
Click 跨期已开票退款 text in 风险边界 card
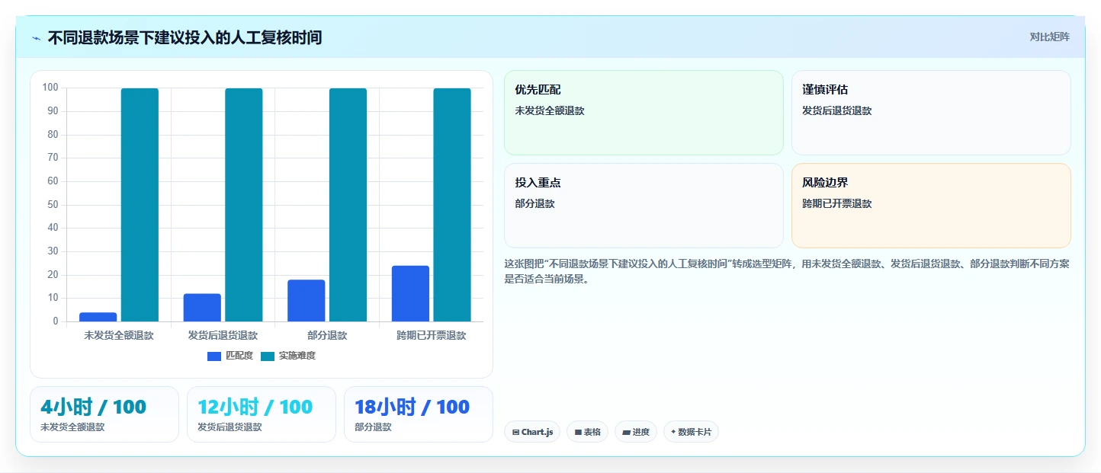tap(837, 203)
